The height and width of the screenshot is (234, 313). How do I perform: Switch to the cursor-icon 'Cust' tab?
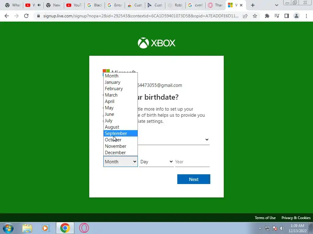point(155,5)
